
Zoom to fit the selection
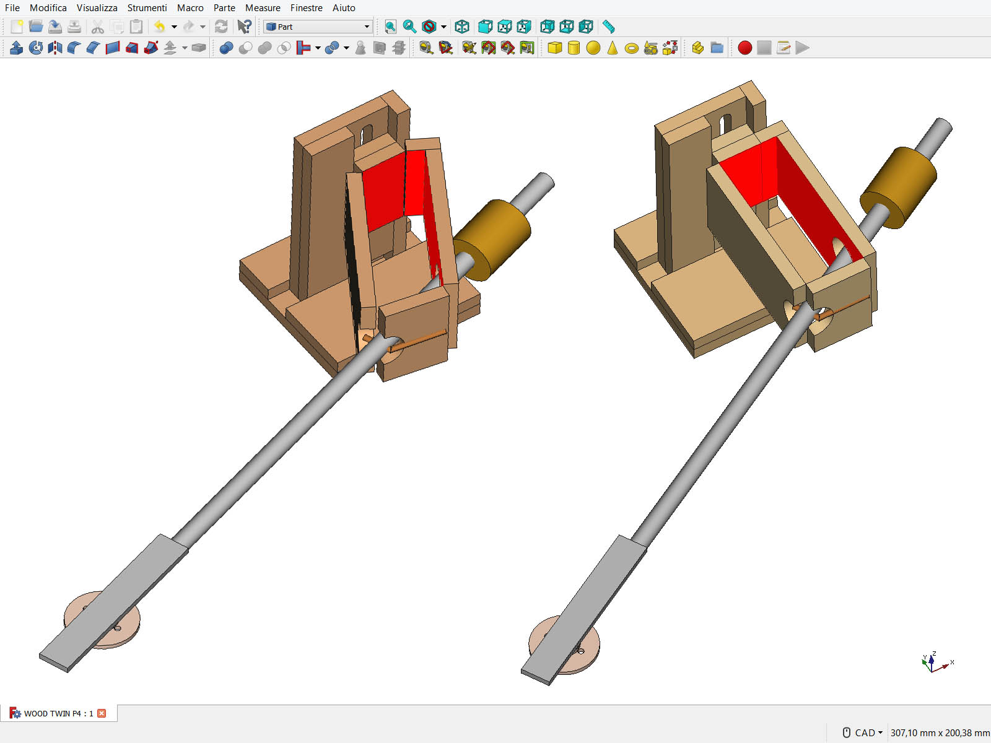click(x=409, y=27)
